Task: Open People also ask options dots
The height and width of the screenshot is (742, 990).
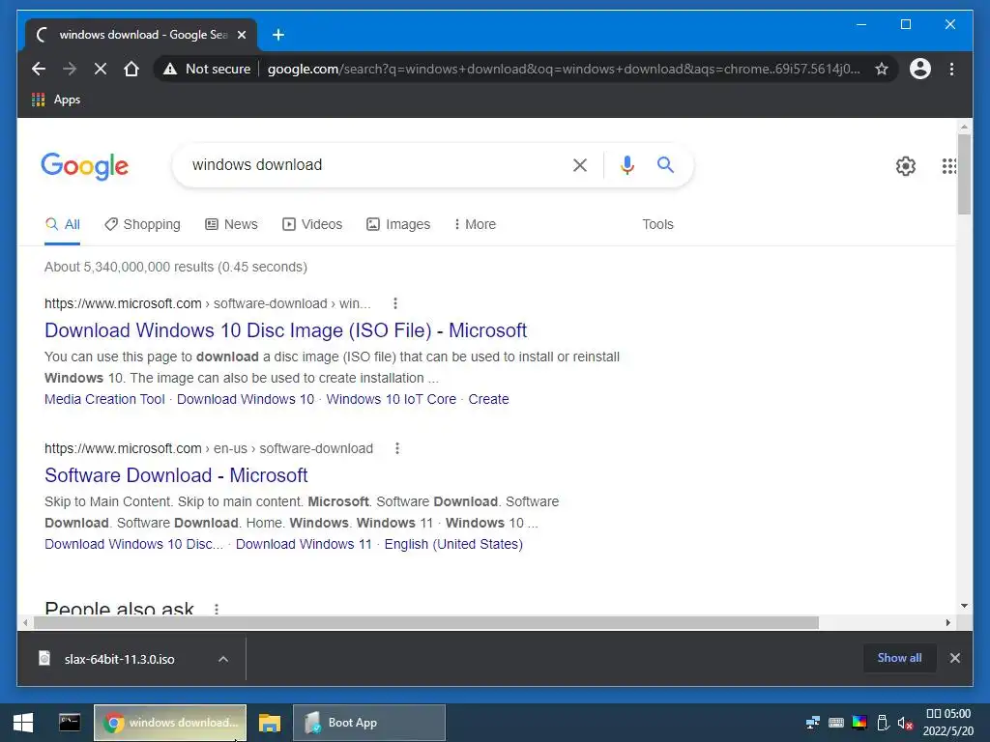Action: [x=217, y=609]
